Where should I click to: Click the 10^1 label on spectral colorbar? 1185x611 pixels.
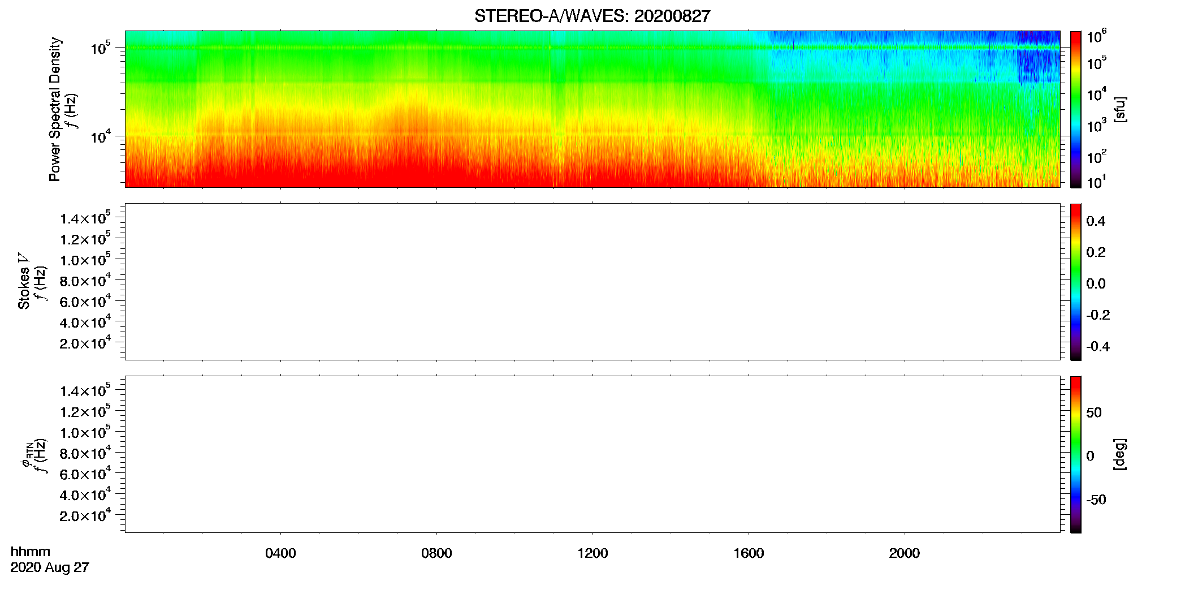tap(1097, 182)
